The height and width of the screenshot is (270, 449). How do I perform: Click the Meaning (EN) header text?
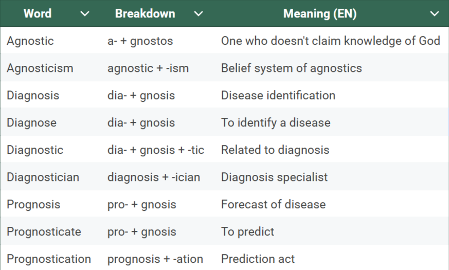coord(319,13)
